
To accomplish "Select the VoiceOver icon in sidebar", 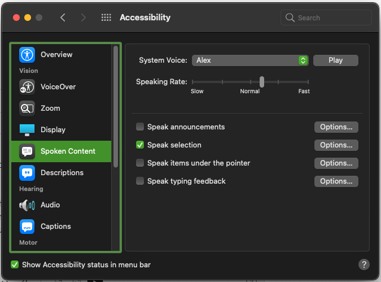I will [x=27, y=87].
